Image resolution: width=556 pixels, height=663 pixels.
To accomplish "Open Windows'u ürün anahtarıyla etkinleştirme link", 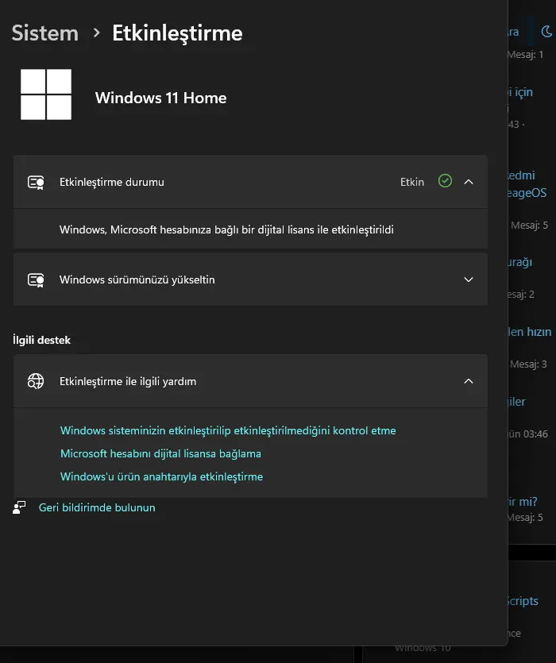I will pos(162,476).
